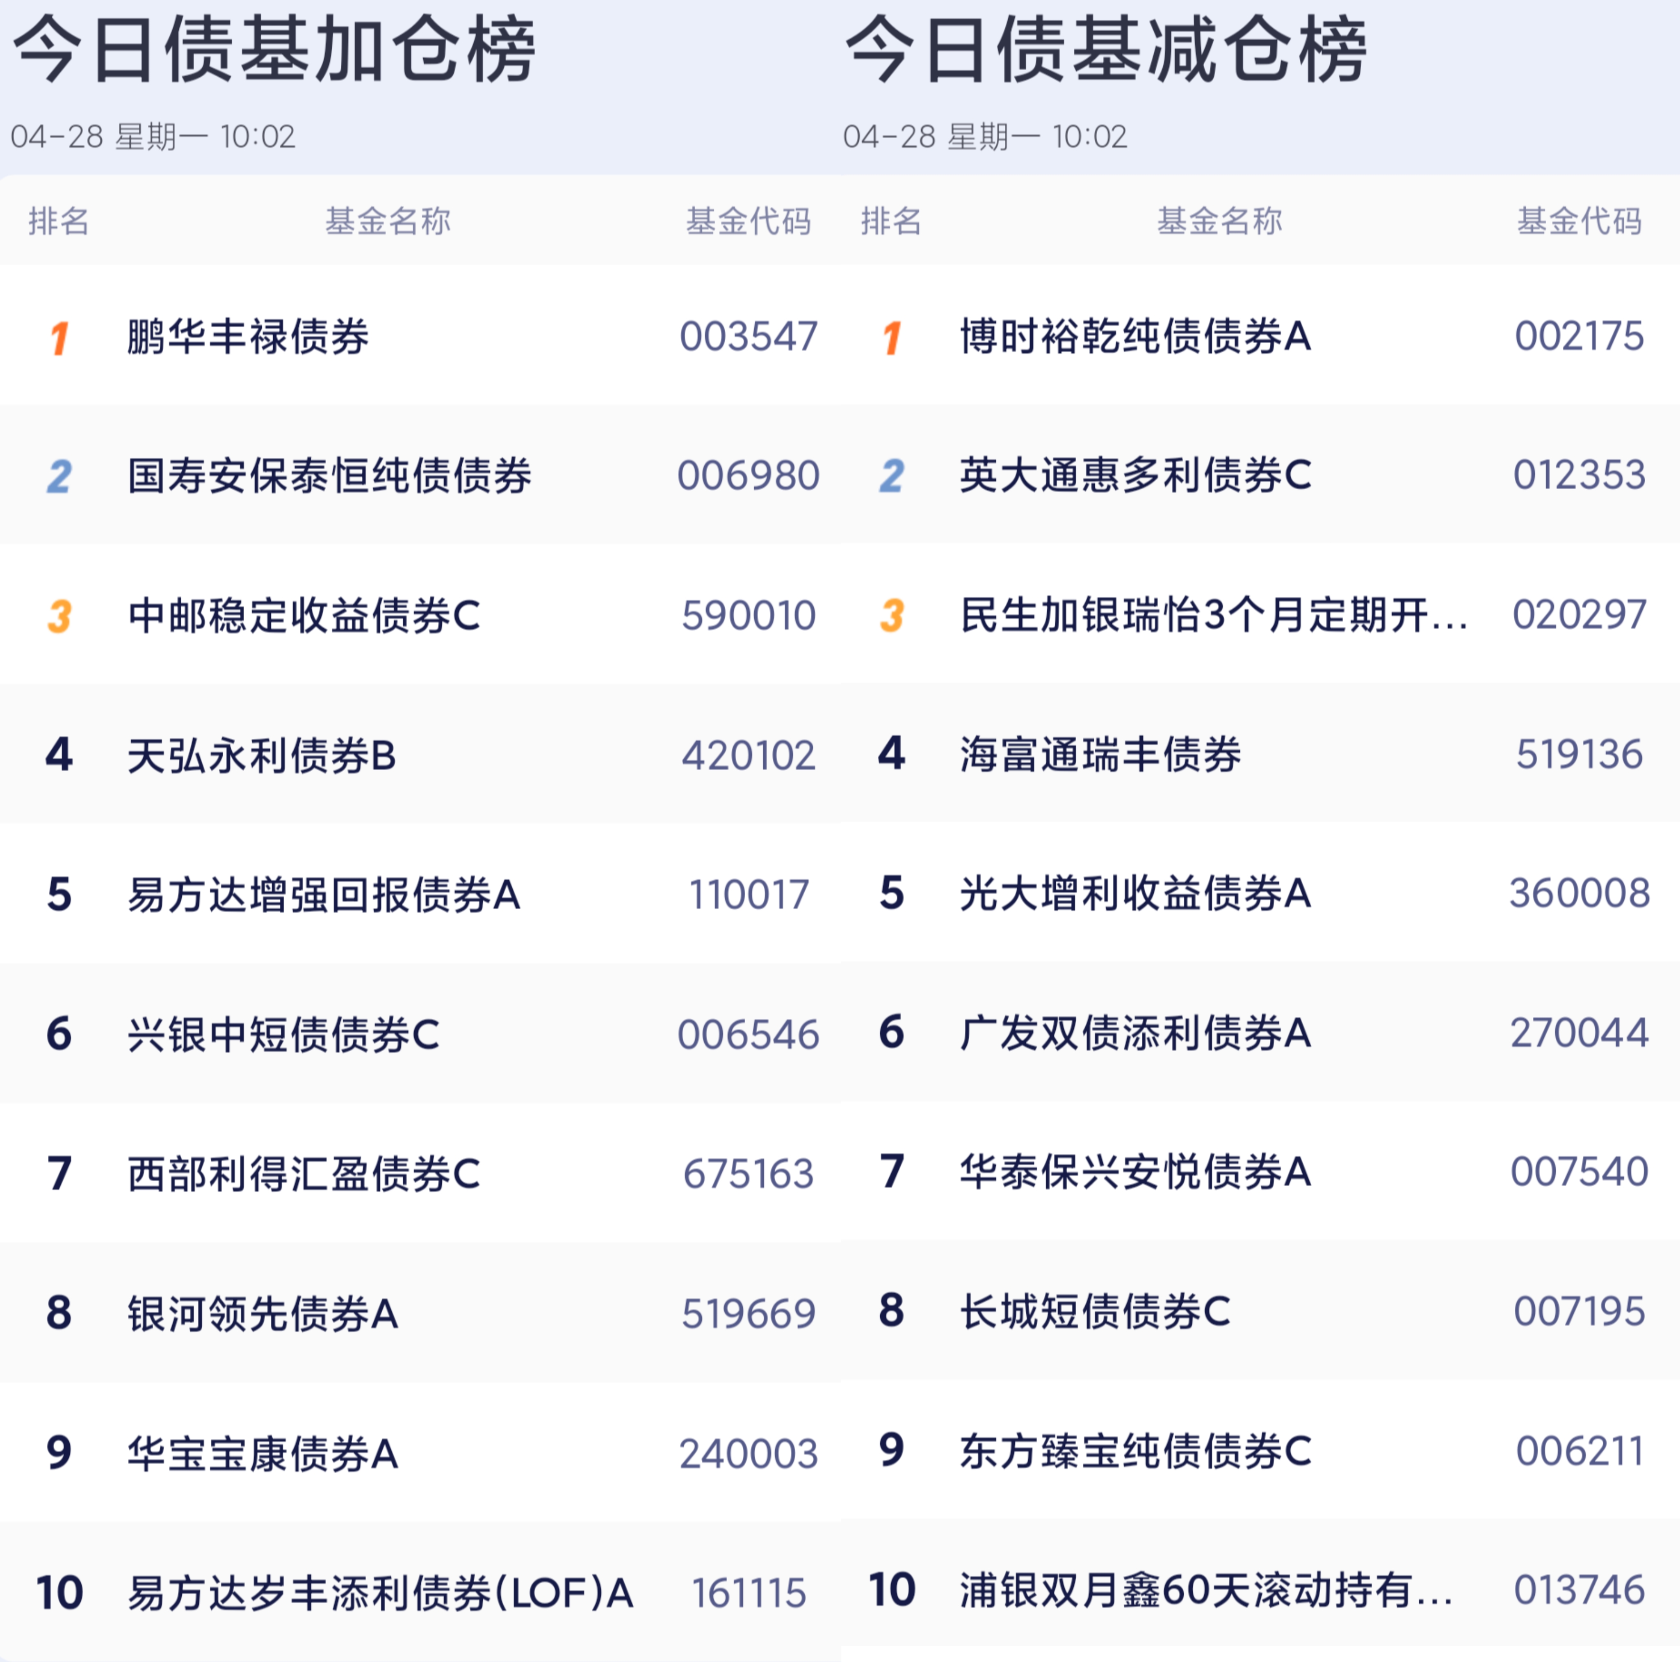The height and width of the screenshot is (1680, 1680).
Task: Open fund 易方达增强回报债券A
Action: (324, 895)
